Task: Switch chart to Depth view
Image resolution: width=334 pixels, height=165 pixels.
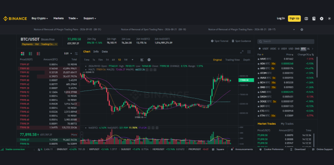Action: (247, 60)
